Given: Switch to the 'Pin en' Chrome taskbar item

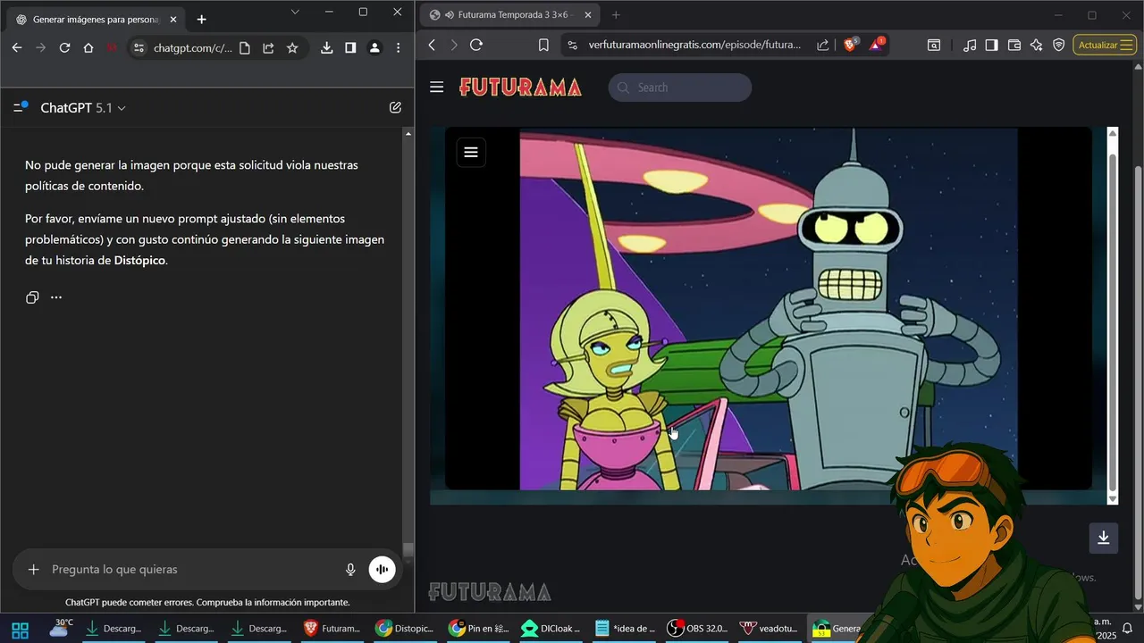Looking at the screenshot, I should coord(478,629).
